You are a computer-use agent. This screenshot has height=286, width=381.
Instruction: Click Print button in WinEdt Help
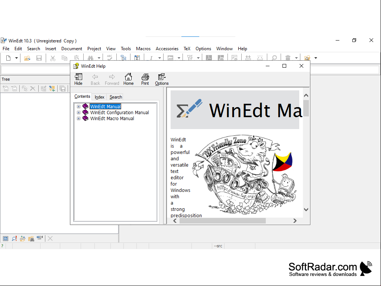click(x=145, y=79)
